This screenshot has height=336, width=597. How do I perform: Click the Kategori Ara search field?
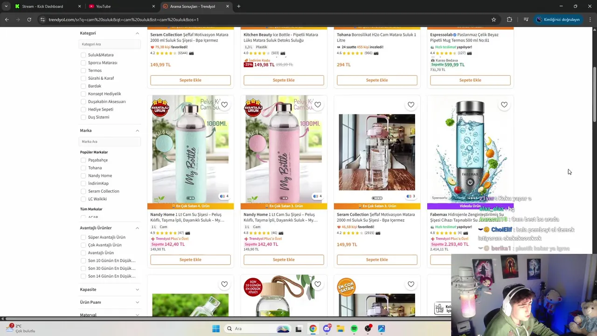(x=110, y=44)
